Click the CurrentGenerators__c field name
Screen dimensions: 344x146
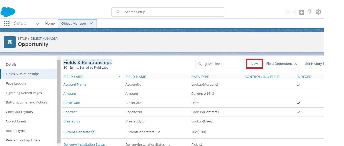click(x=143, y=132)
